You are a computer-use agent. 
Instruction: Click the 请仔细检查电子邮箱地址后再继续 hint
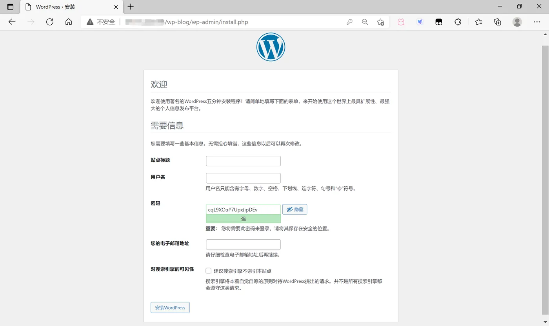click(243, 255)
